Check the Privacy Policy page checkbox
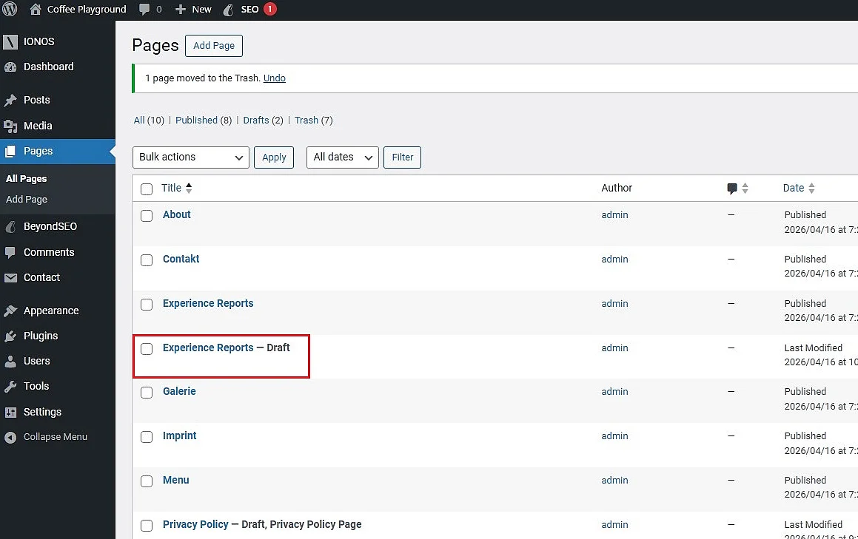This screenshot has height=539, width=858. click(x=147, y=526)
